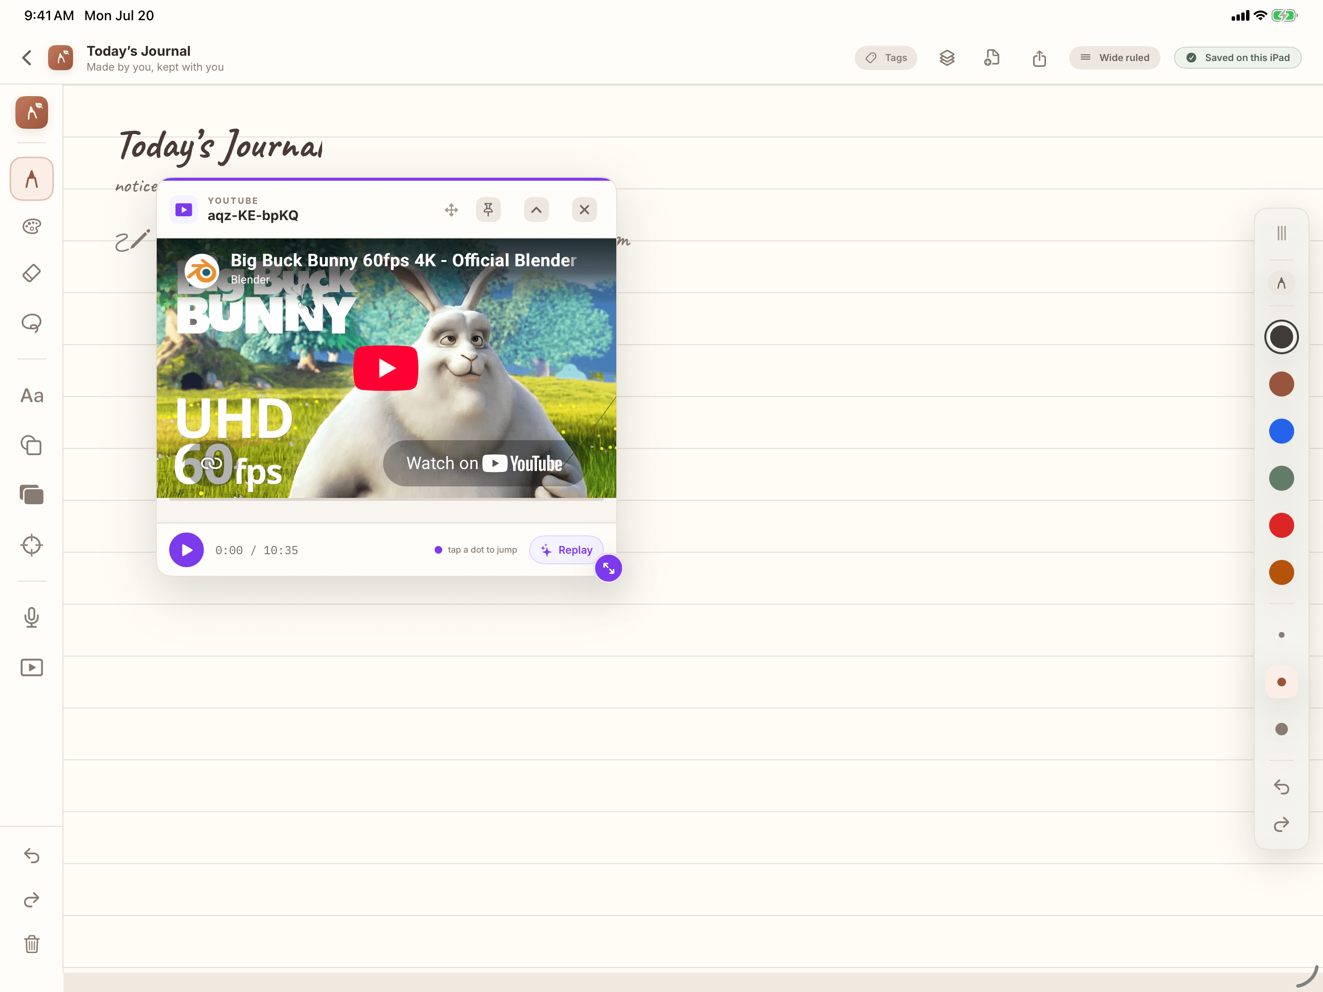Tap the Wi-Fi indicator in status bar
Image resolution: width=1323 pixels, height=992 pixels.
point(1260,15)
